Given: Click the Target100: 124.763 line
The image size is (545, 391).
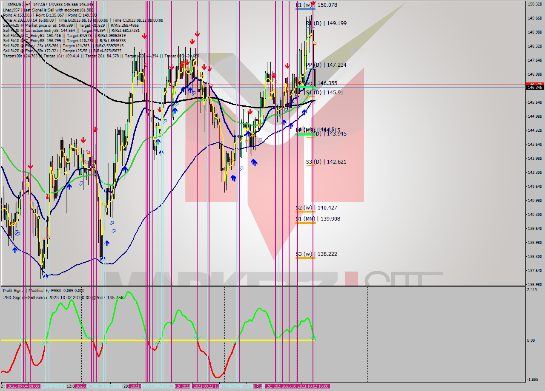Looking at the screenshot, I should click(x=101, y=56).
